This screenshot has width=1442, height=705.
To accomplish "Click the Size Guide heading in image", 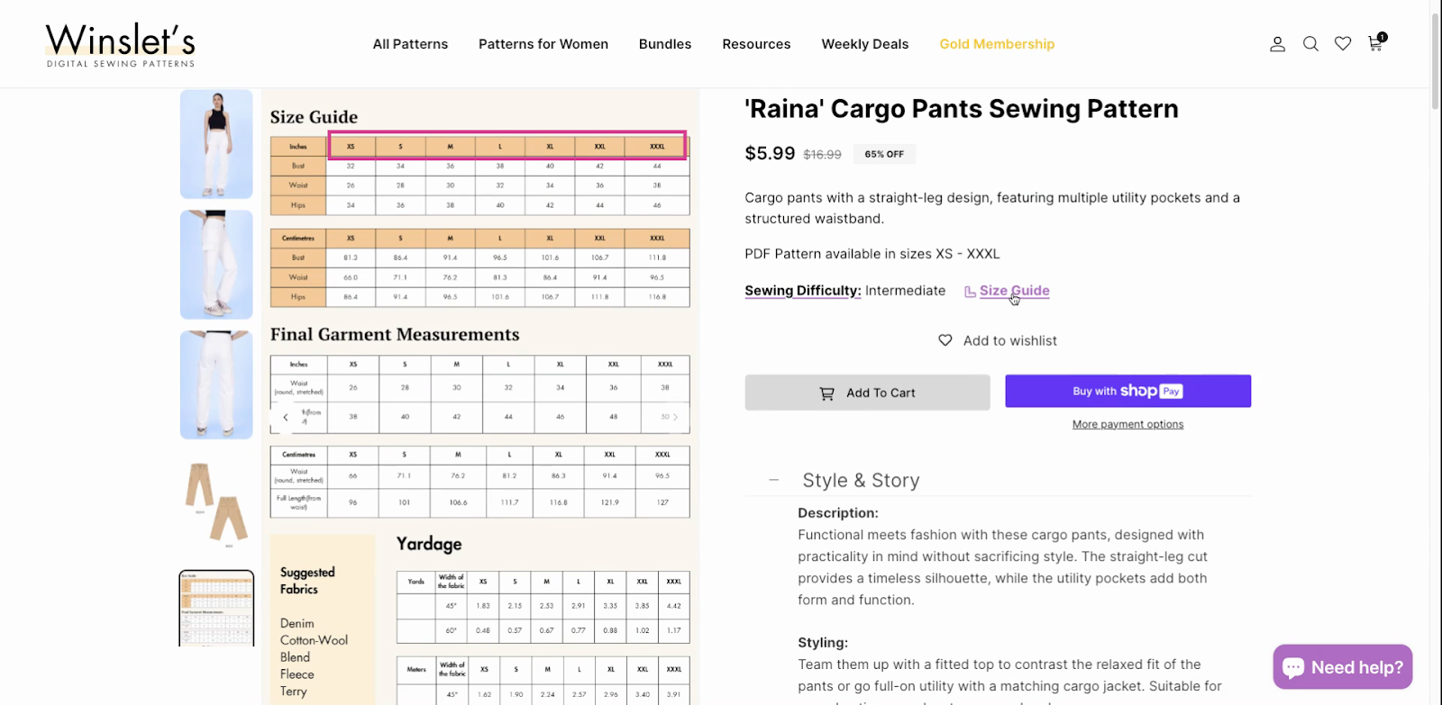I will tap(314, 117).
